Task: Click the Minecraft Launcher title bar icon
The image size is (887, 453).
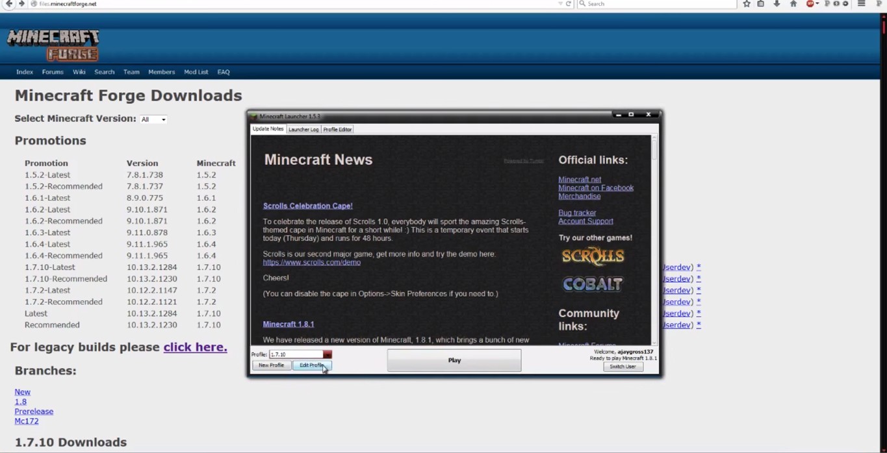Action: click(255, 116)
